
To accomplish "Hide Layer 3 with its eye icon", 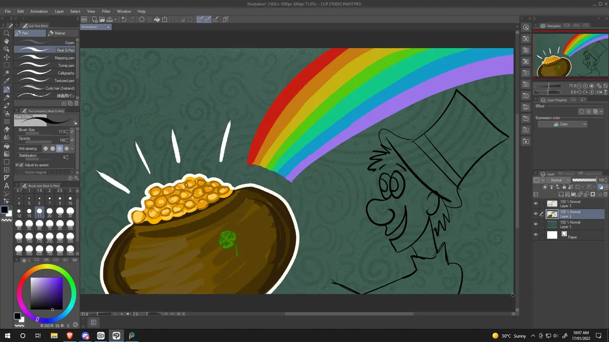I will tap(536, 204).
